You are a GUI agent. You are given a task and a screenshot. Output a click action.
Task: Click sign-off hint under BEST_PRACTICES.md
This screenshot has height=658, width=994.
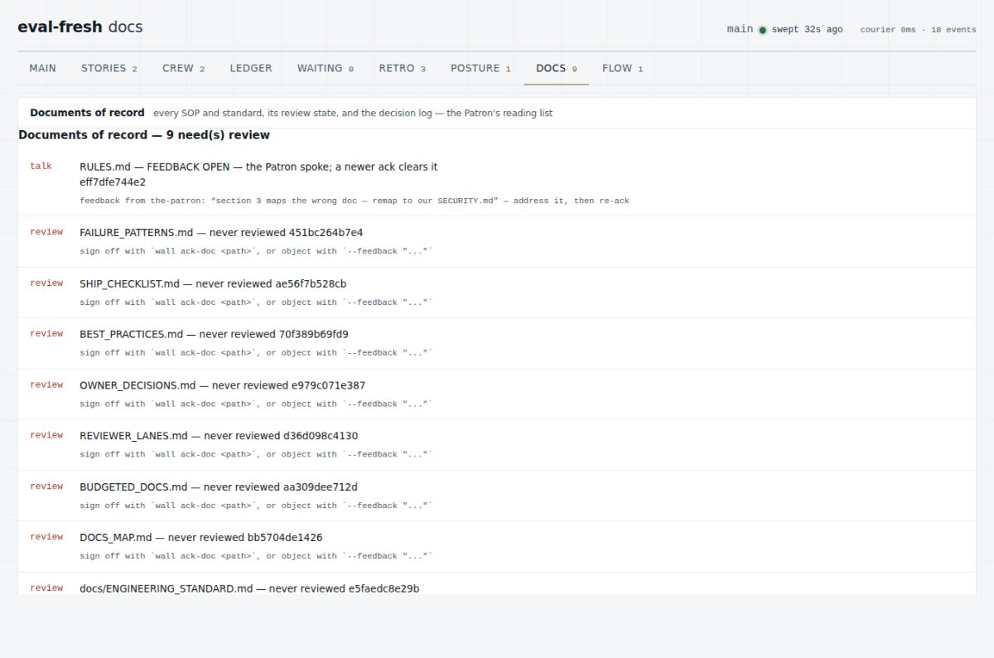[256, 353]
